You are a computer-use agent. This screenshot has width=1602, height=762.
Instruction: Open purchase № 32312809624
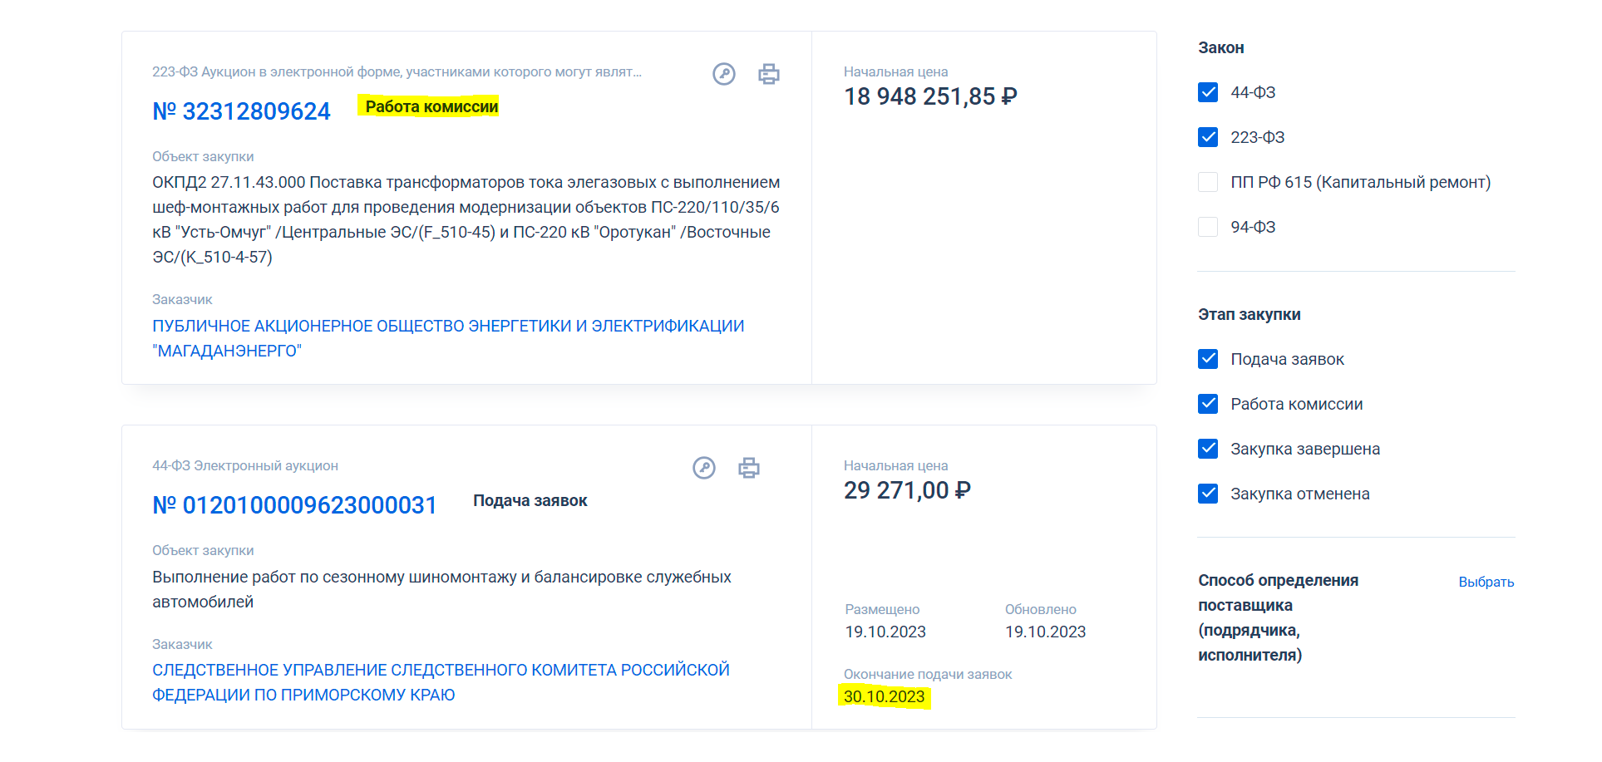(241, 111)
